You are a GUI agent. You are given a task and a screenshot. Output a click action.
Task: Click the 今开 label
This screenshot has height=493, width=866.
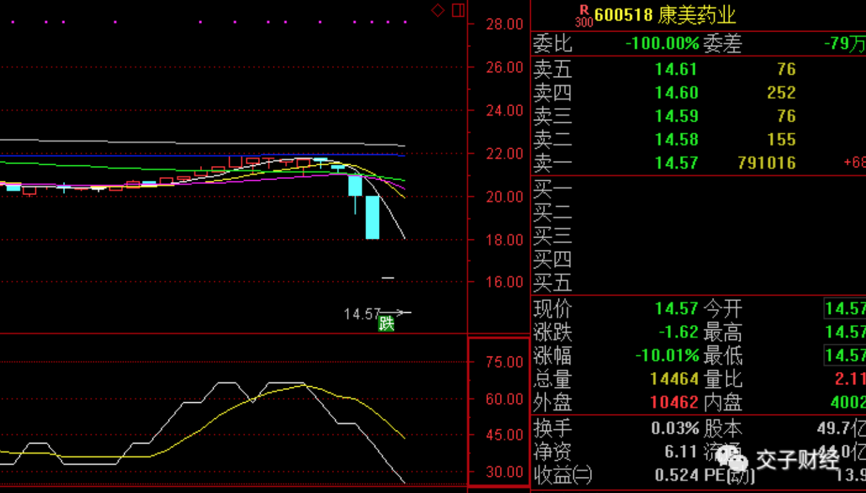tap(722, 309)
